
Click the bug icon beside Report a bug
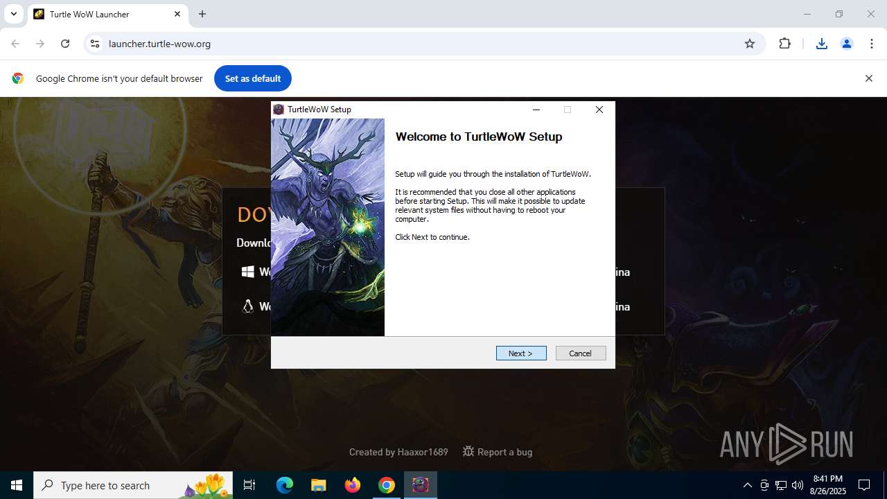point(468,451)
